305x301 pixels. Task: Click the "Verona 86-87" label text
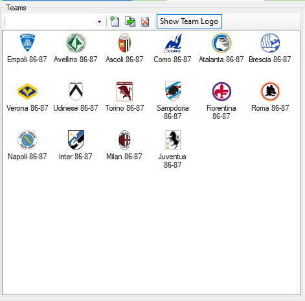(x=27, y=108)
